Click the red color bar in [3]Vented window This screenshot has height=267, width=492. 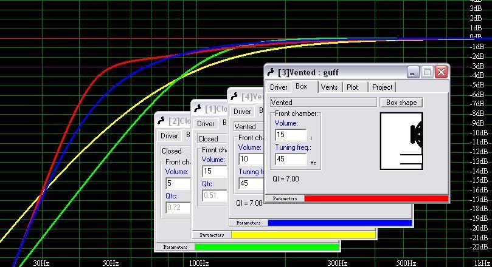[x=376, y=198]
